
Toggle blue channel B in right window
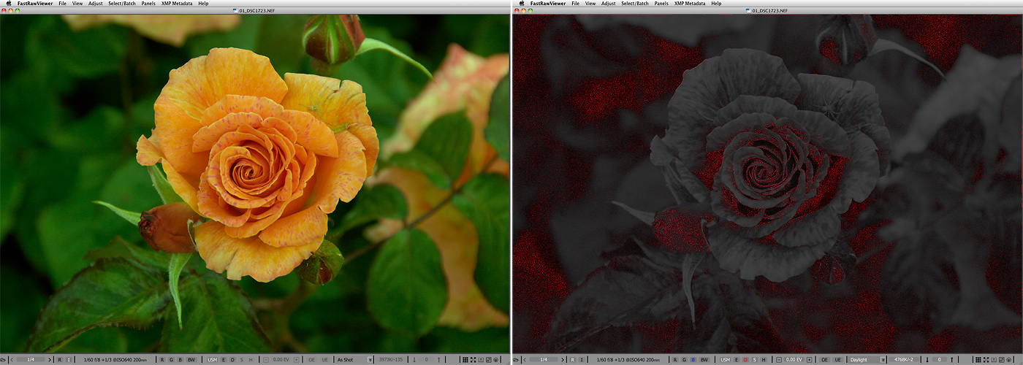693,360
